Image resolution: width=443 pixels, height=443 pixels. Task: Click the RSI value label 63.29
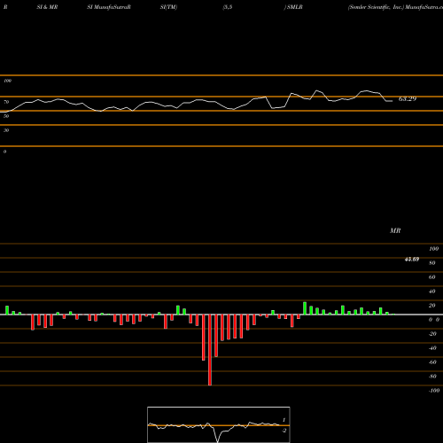tap(408, 99)
